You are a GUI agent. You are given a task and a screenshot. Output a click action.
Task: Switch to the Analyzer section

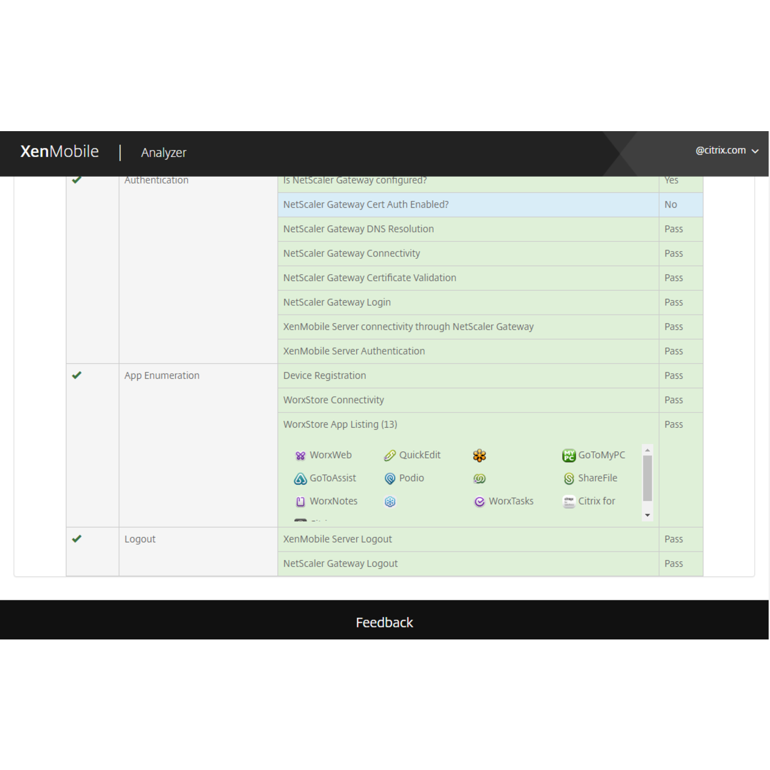tap(163, 152)
